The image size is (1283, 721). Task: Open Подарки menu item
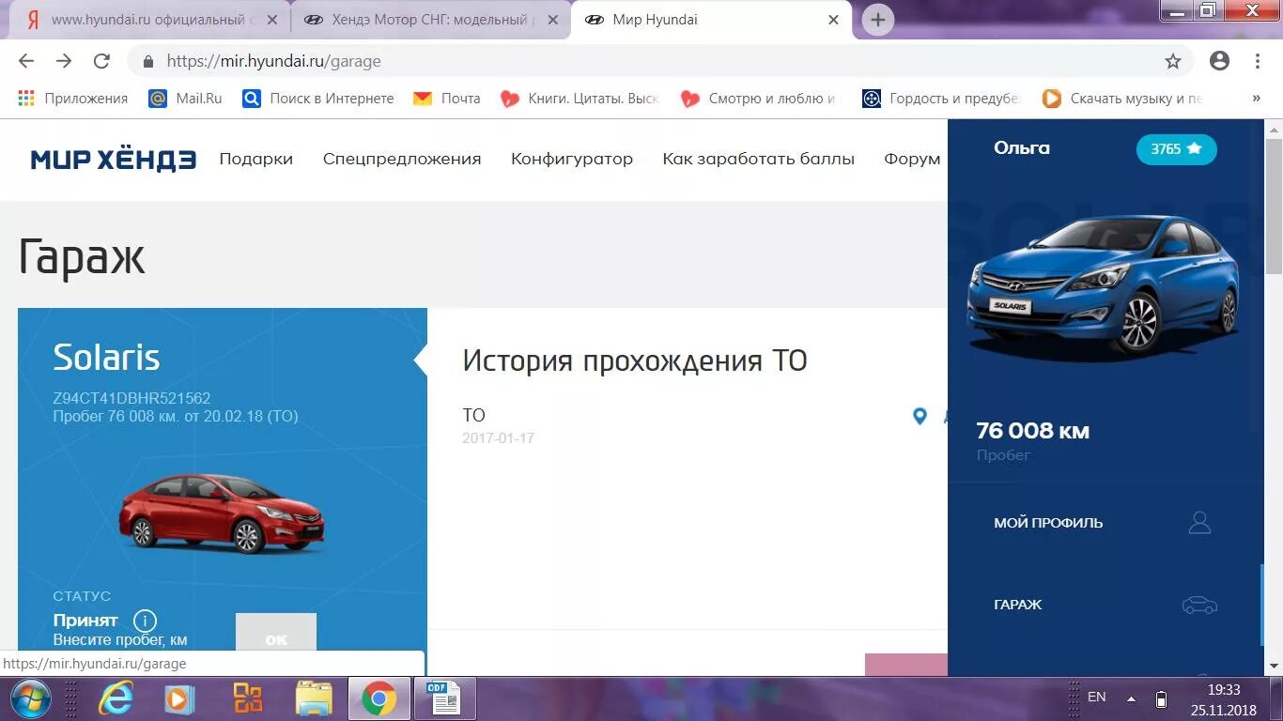(256, 159)
